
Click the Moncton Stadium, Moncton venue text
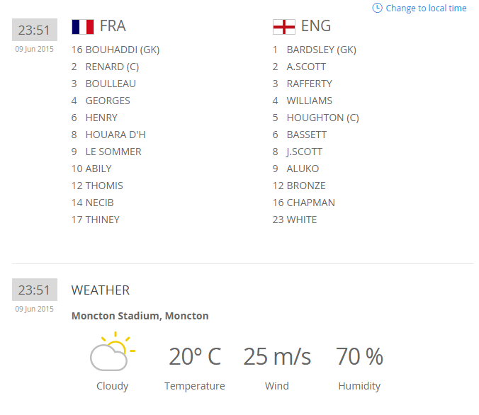point(140,316)
